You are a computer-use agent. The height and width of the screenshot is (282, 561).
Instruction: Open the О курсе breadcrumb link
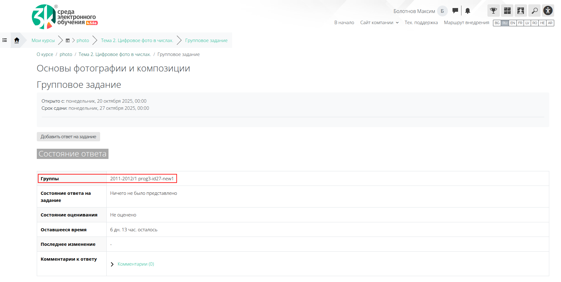click(45, 54)
